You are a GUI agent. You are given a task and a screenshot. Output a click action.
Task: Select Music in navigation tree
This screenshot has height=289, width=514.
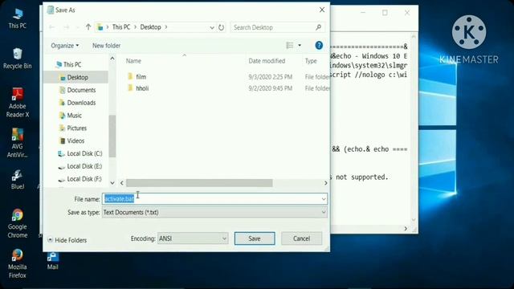coord(74,116)
